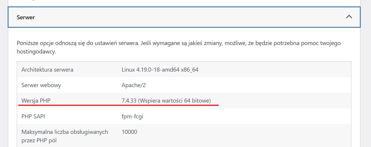Click the Apache/2 value text

[134, 85]
